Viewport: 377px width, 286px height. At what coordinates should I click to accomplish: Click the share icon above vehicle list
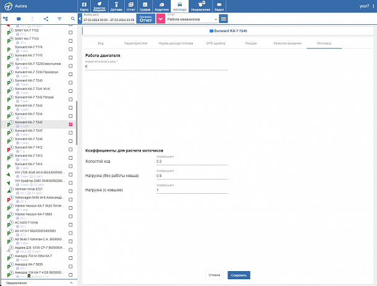(46, 19)
